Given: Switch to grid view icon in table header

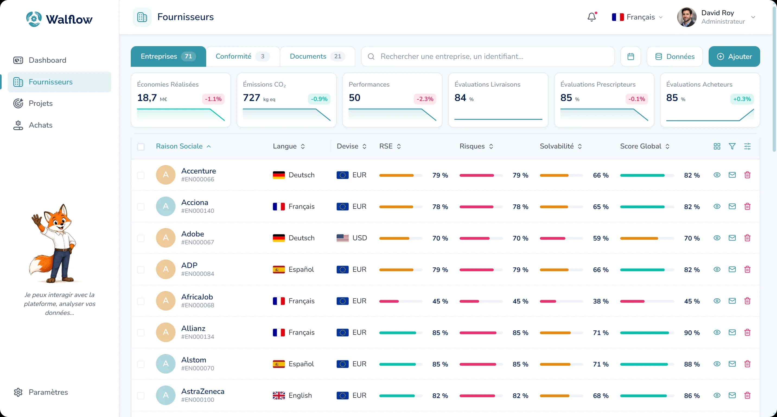Looking at the screenshot, I should click(717, 146).
